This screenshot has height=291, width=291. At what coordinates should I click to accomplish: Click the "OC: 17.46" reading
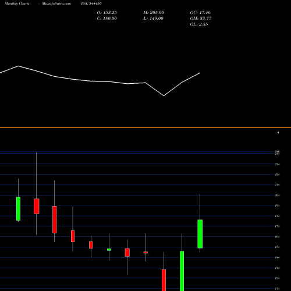200,13
